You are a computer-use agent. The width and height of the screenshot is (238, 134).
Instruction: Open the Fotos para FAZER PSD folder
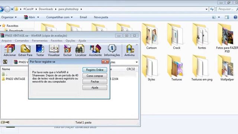click(x=227, y=38)
